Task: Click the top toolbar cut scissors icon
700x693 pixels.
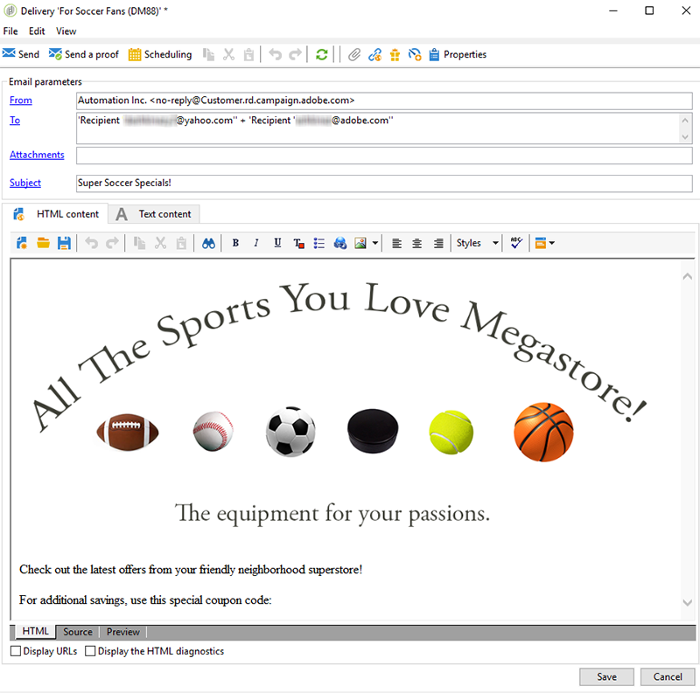Action: (x=228, y=54)
